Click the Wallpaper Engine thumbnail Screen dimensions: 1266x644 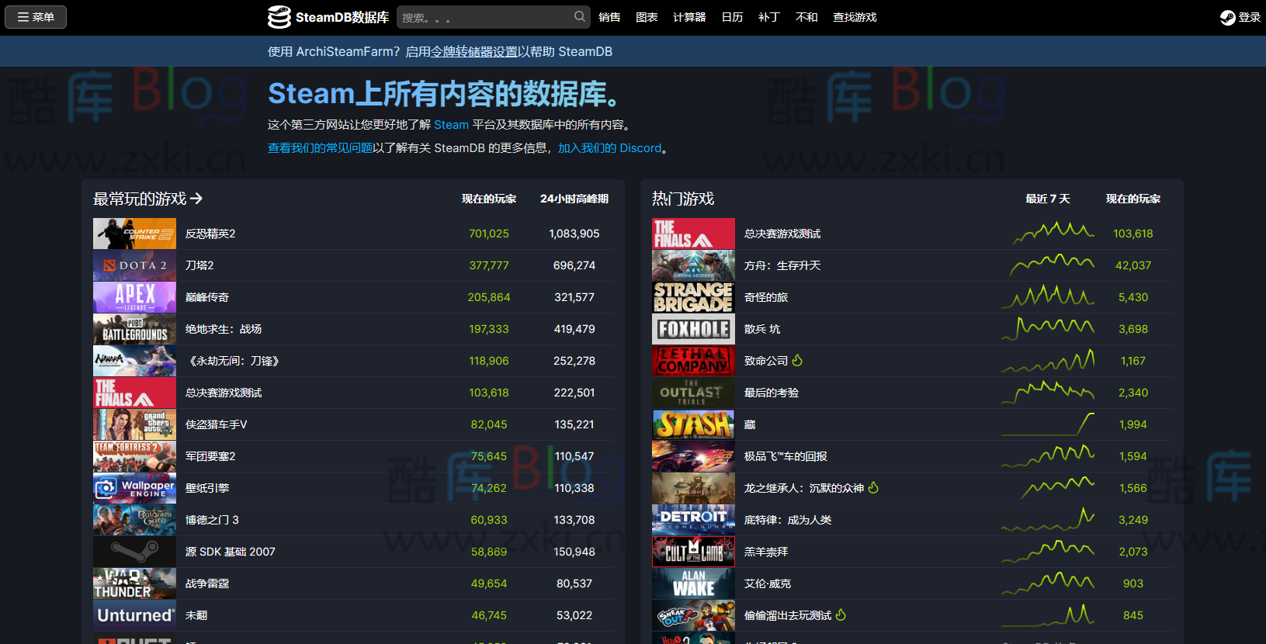pyautogui.click(x=134, y=488)
